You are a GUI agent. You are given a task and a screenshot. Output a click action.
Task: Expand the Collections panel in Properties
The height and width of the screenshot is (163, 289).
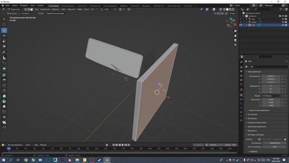pyautogui.click(x=252, y=119)
